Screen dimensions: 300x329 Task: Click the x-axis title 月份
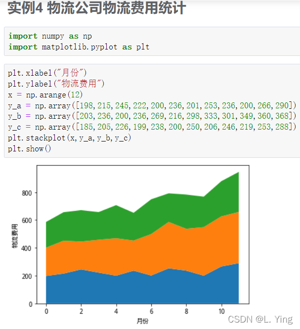coord(142,321)
